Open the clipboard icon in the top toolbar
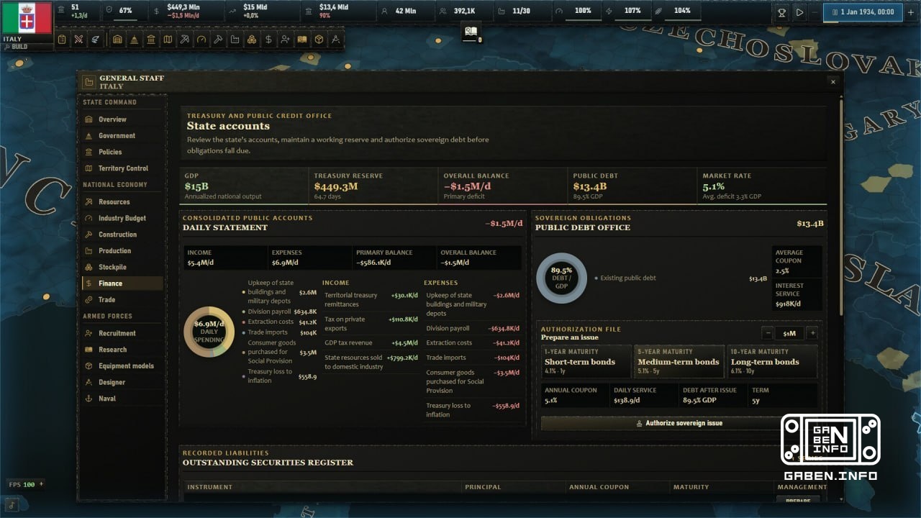 62,40
